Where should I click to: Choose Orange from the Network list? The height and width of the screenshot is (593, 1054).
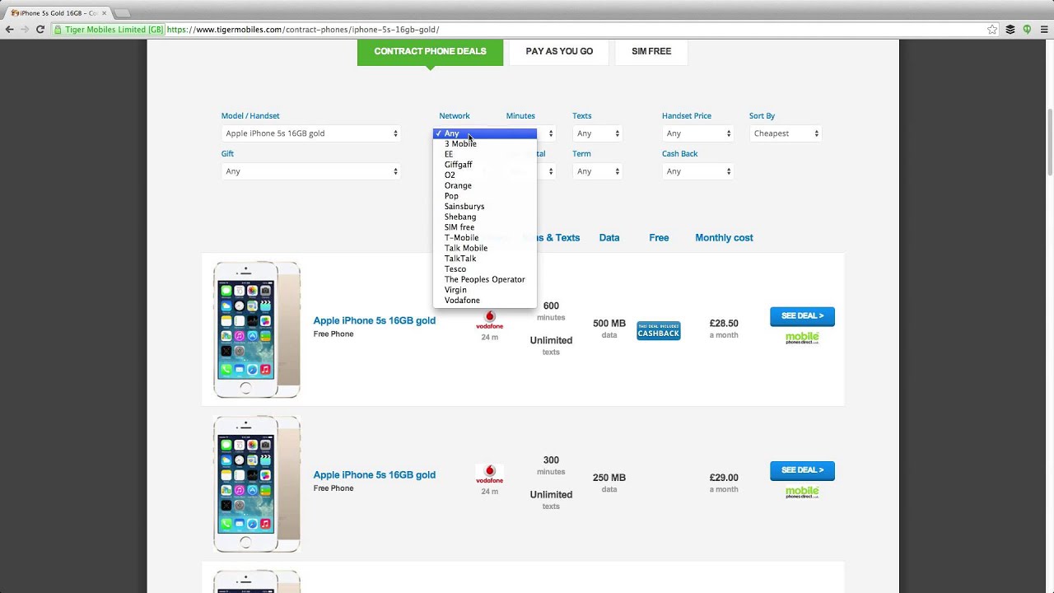[x=484, y=185]
